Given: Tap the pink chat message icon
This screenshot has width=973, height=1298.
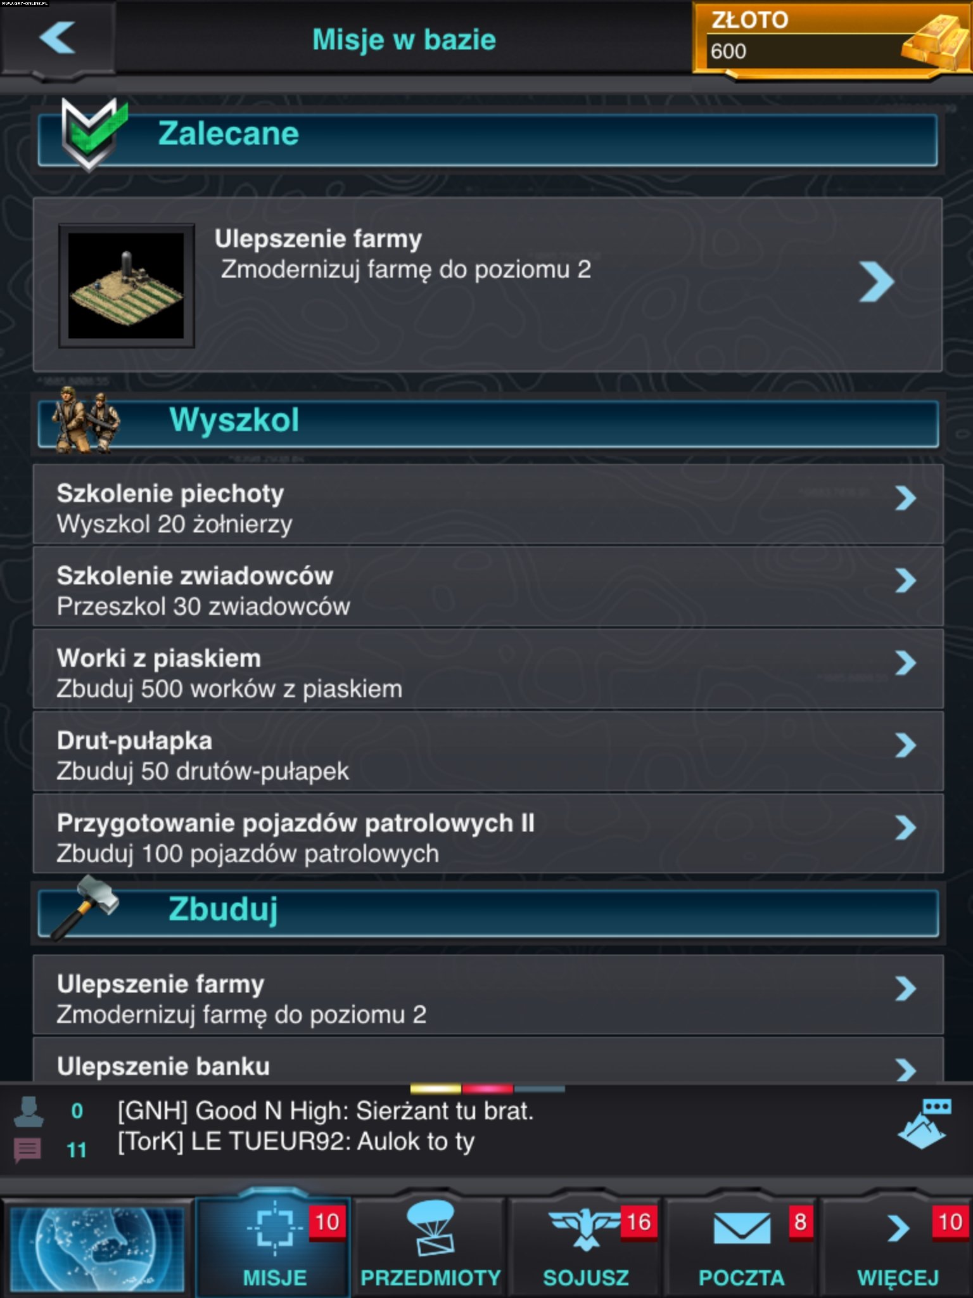Looking at the screenshot, I should 27,1149.
